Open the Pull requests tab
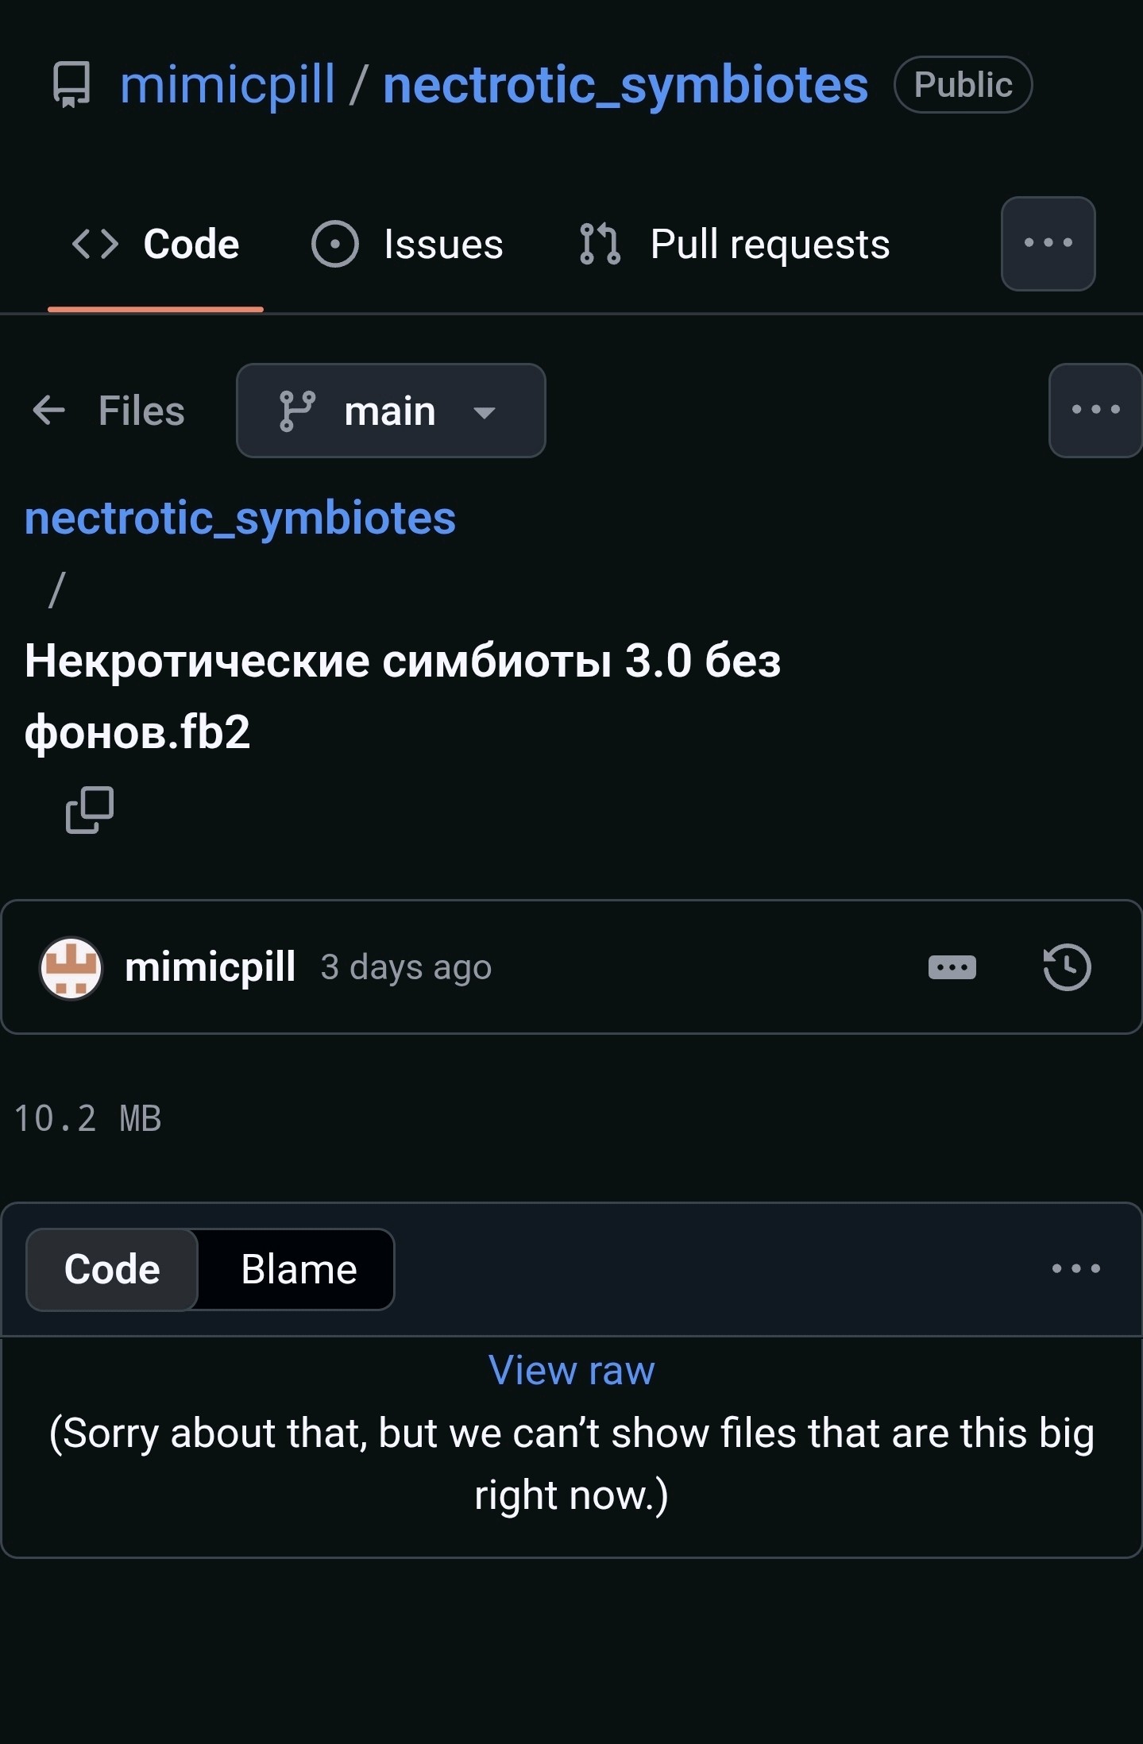1143x1744 pixels. pyautogui.click(x=735, y=244)
